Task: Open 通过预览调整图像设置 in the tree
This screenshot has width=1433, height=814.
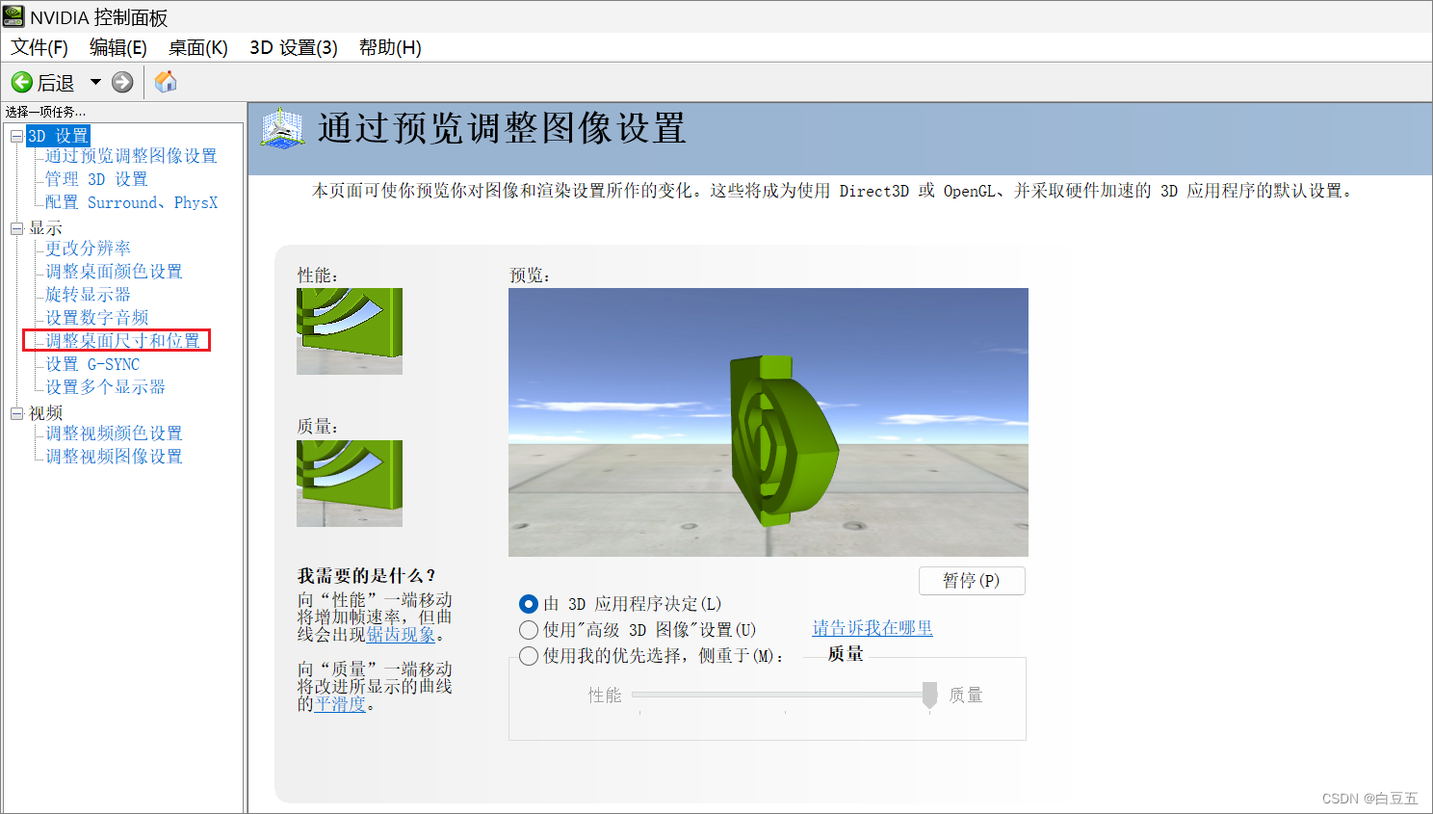Action: 131,156
